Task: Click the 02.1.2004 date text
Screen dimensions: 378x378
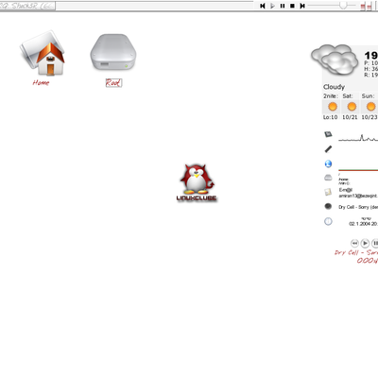Action: pos(363,224)
